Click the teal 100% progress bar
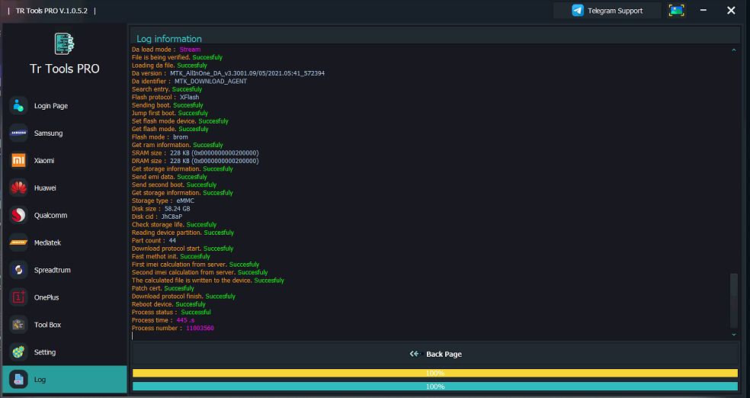The image size is (750, 398). point(434,387)
